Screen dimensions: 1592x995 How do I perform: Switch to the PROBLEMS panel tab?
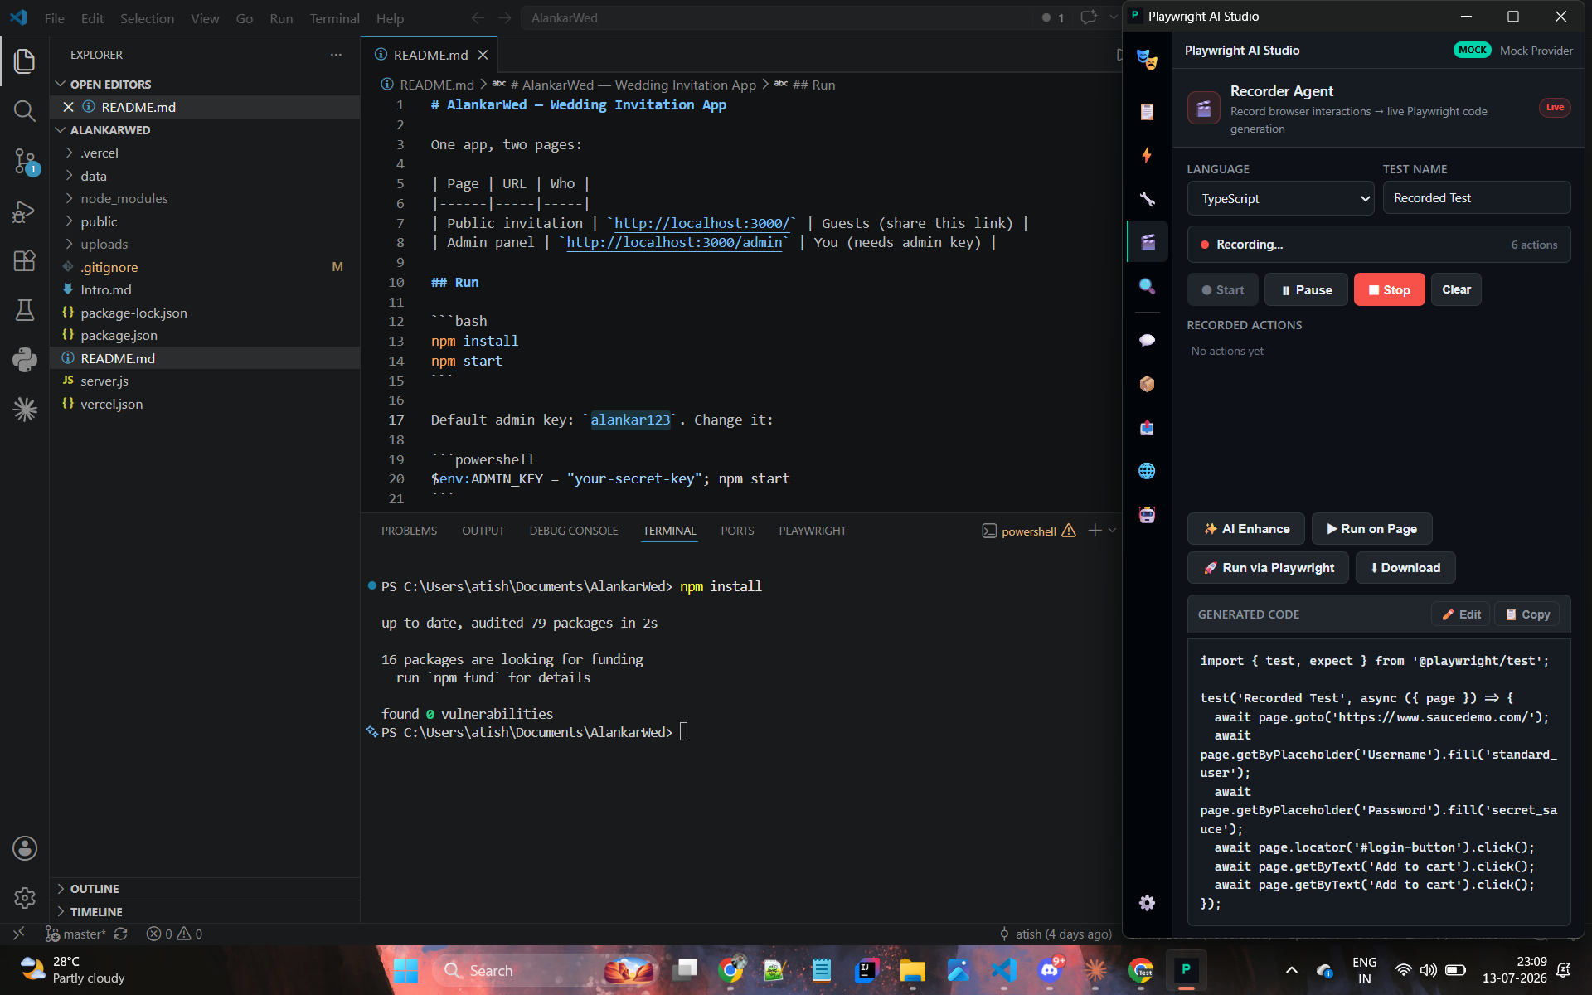click(409, 531)
